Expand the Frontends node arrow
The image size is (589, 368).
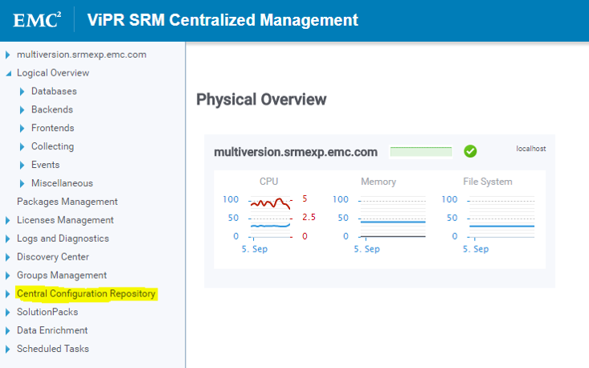pyautogui.click(x=22, y=129)
